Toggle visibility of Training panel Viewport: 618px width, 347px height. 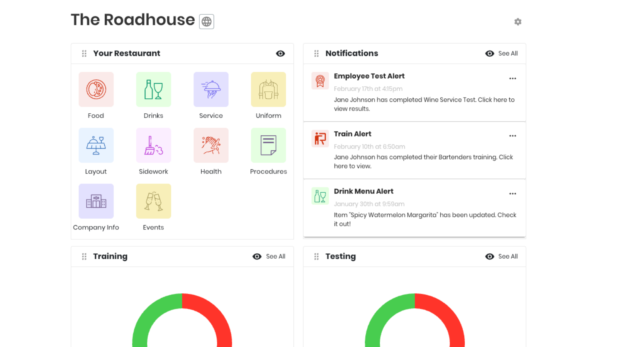coord(257,256)
